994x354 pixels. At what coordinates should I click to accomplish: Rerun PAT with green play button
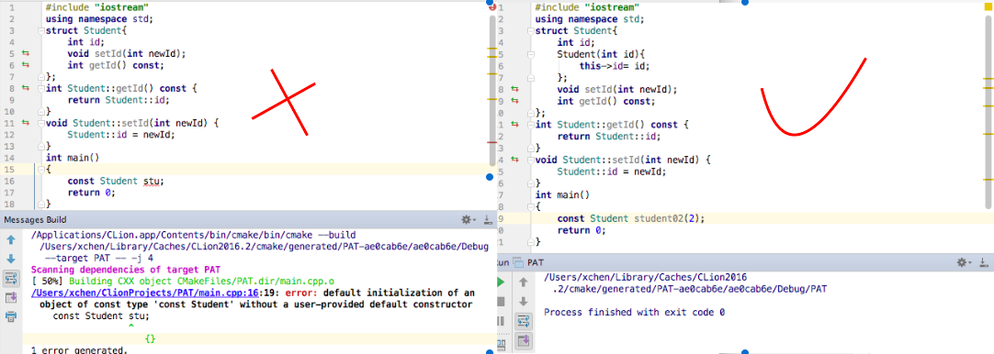point(501,282)
